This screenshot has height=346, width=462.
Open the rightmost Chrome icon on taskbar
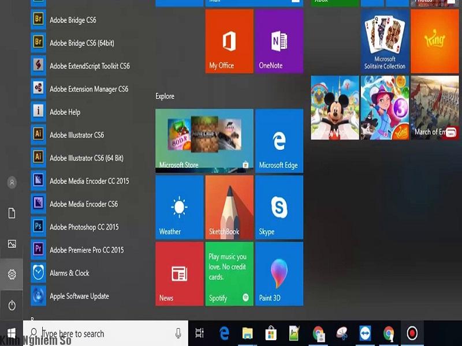tap(389, 333)
